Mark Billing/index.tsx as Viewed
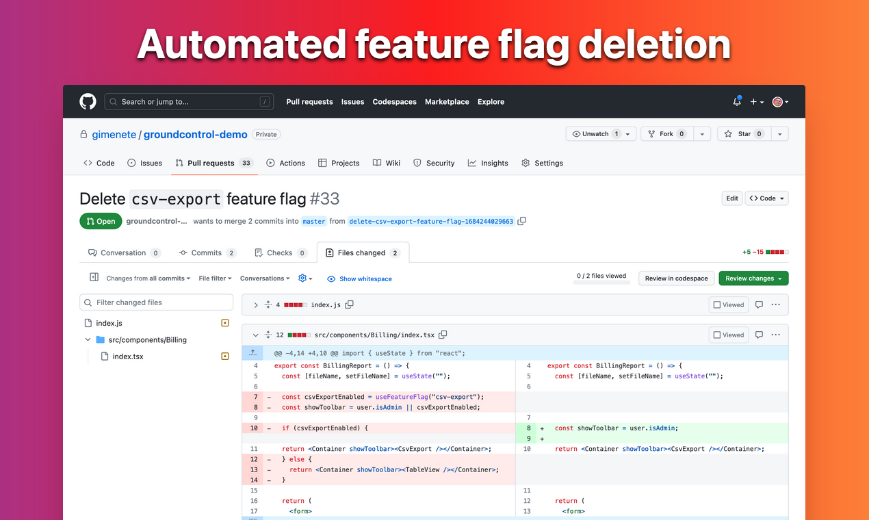Screen dimensions: 869x520 tap(729, 335)
